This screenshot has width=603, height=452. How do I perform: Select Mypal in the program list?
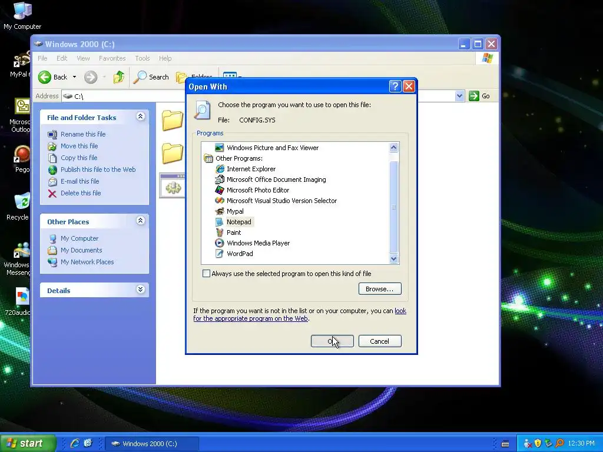(x=229, y=211)
